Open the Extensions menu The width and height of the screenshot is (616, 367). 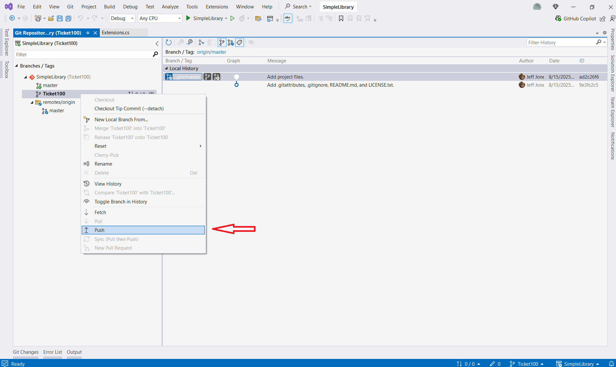[217, 7]
